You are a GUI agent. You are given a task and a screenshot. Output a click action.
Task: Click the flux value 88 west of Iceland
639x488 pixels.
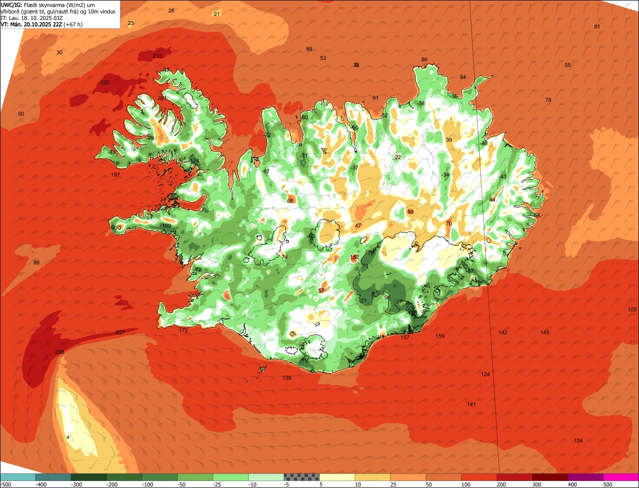36,262
